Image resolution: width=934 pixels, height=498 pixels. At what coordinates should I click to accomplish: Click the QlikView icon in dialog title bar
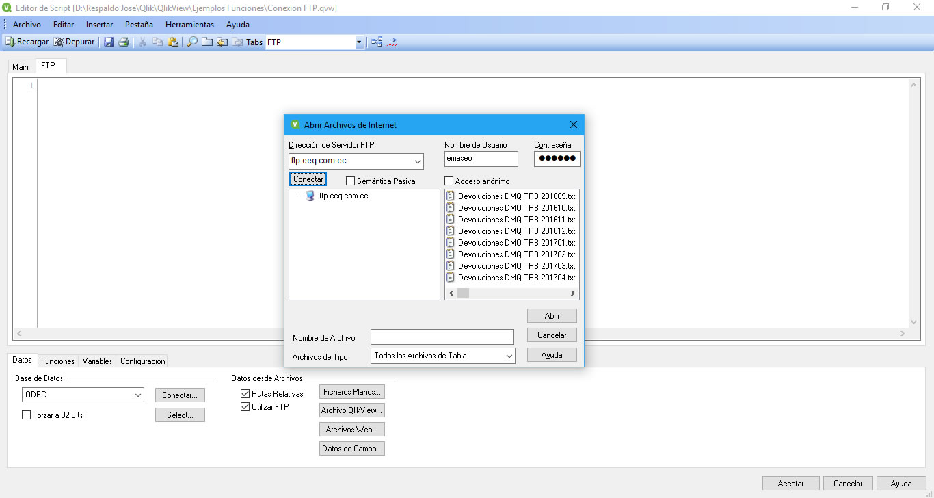[295, 124]
